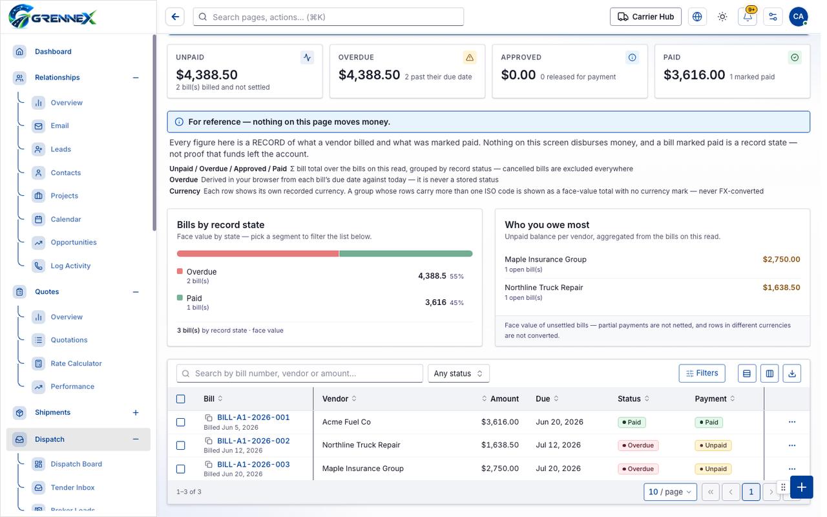Open the column settings icon above the table

pyautogui.click(x=769, y=374)
